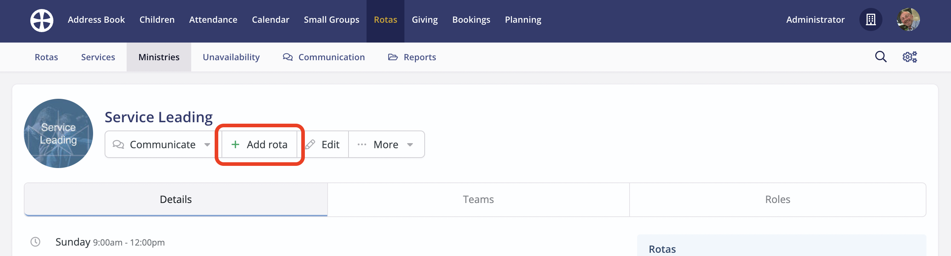Click the Service Leading ministry image
The height and width of the screenshot is (256, 951).
(58, 133)
